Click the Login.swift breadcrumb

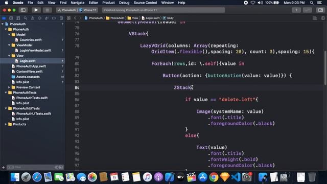151,18
